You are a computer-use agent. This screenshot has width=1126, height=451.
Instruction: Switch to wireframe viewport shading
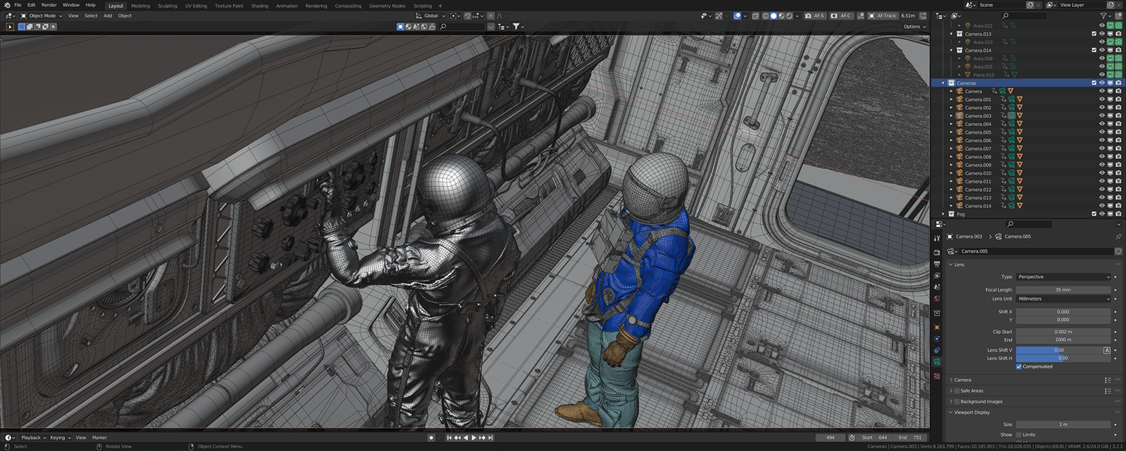click(765, 16)
